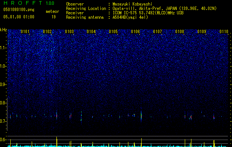
Task: Click time marker 0101
Action: [x=25, y=32]
